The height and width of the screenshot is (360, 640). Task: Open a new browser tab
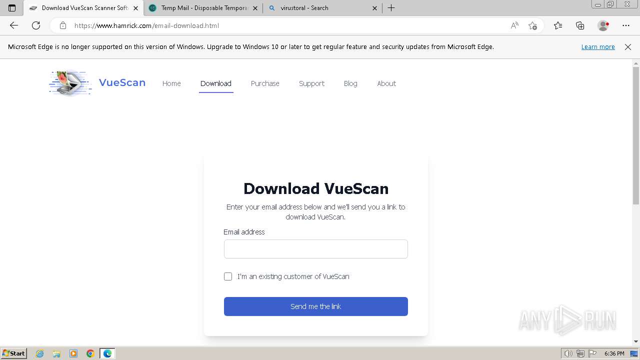[x=391, y=8]
